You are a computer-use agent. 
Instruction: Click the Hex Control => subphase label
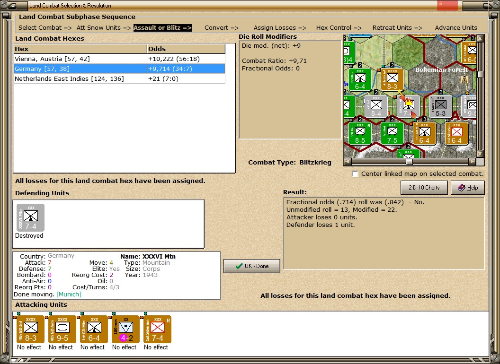point(339,28)
